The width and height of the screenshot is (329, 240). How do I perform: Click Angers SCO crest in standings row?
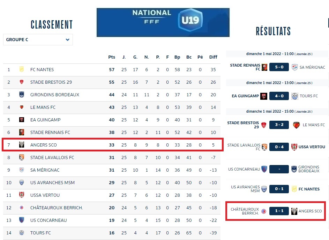click(22, 145)
